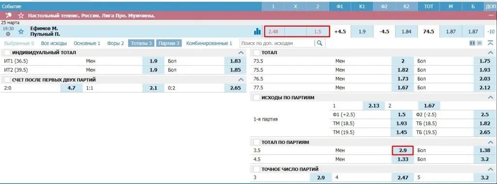Open match statistics bar chart icon
This screenshot has width=497, height=184.
pyautogui.click(x=257, y=31)
